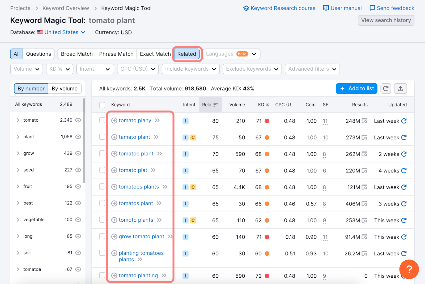Viewport: 425px width, 284px height.
Task: Select the Broad Match tab
Action: click(77, 54)
